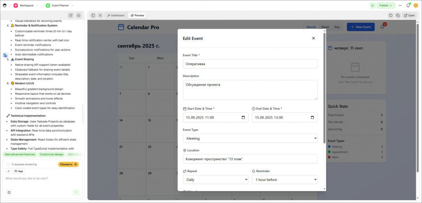422x203 pixels.
Task: Open the three-dots more options menu
Action: point(400,5)
